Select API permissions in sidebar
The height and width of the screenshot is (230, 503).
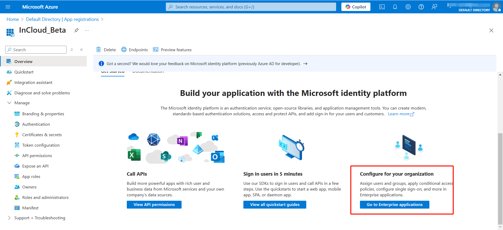point(37,156)
